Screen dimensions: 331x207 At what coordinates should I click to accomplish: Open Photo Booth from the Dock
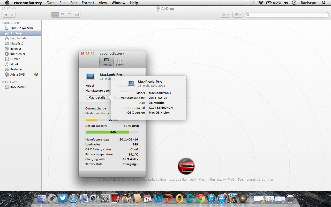[x=116, y=198]
